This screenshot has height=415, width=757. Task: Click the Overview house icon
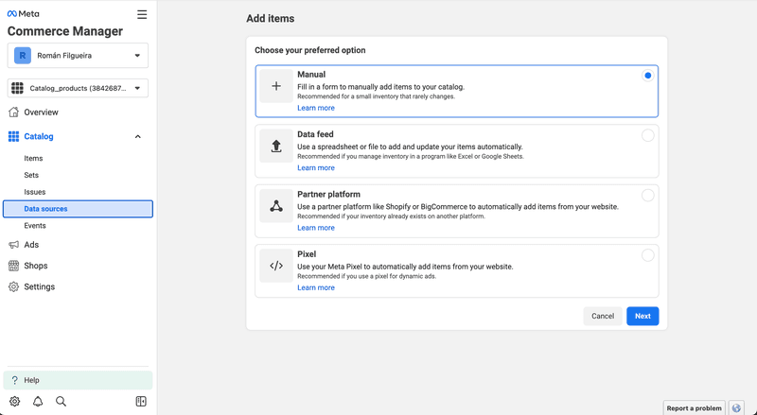pyautogui.click(x=14, y=112)
